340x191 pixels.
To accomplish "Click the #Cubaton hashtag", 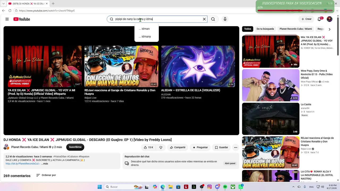I will [x=73, y=157].
